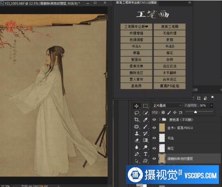
Task: Toggle visibility of 书法 layer
Action: (154, 138)
